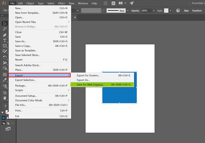Enable Draw Behind mode
This screenshot has width=205, height=143.
[8, 123]
